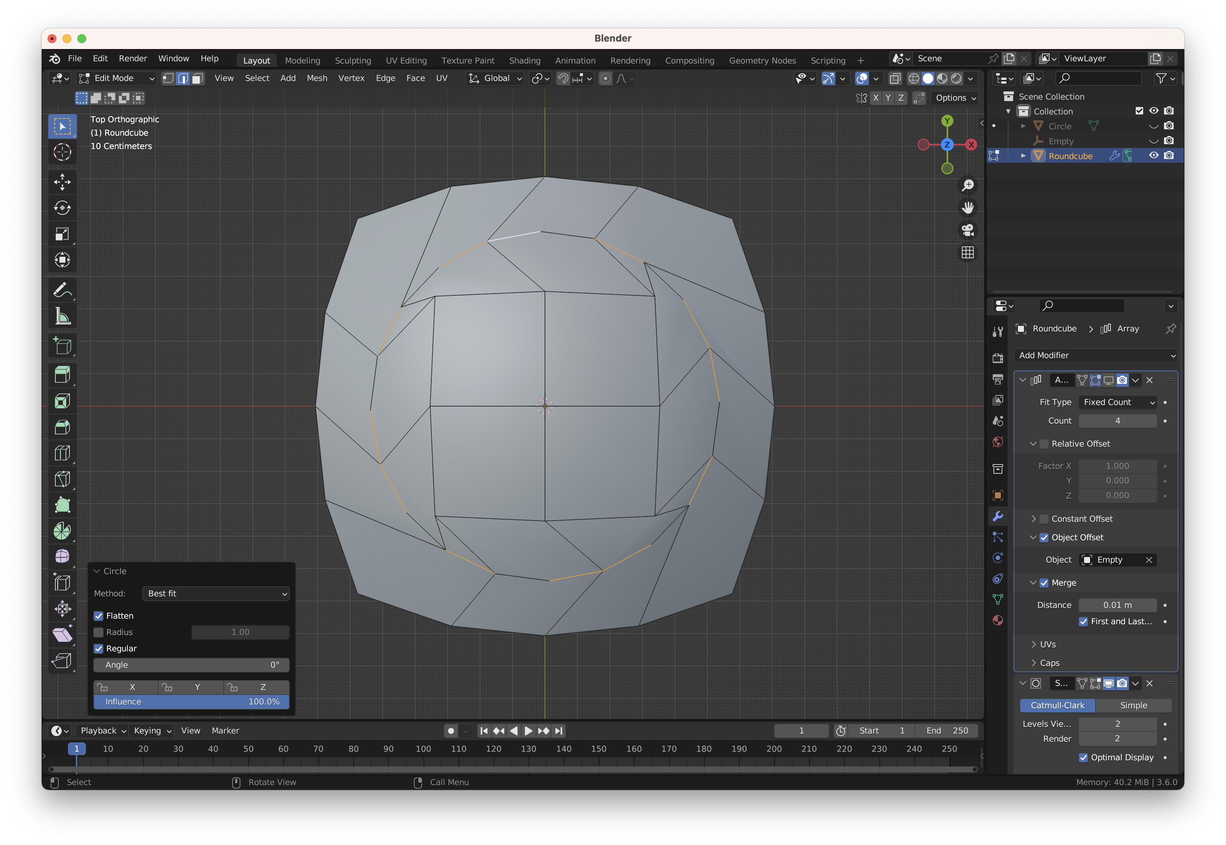Viewport: 1226px width, 845px height.
Task: Toggle camera view with camera icon
Action: pyautogui.click(x=968, y=230)
